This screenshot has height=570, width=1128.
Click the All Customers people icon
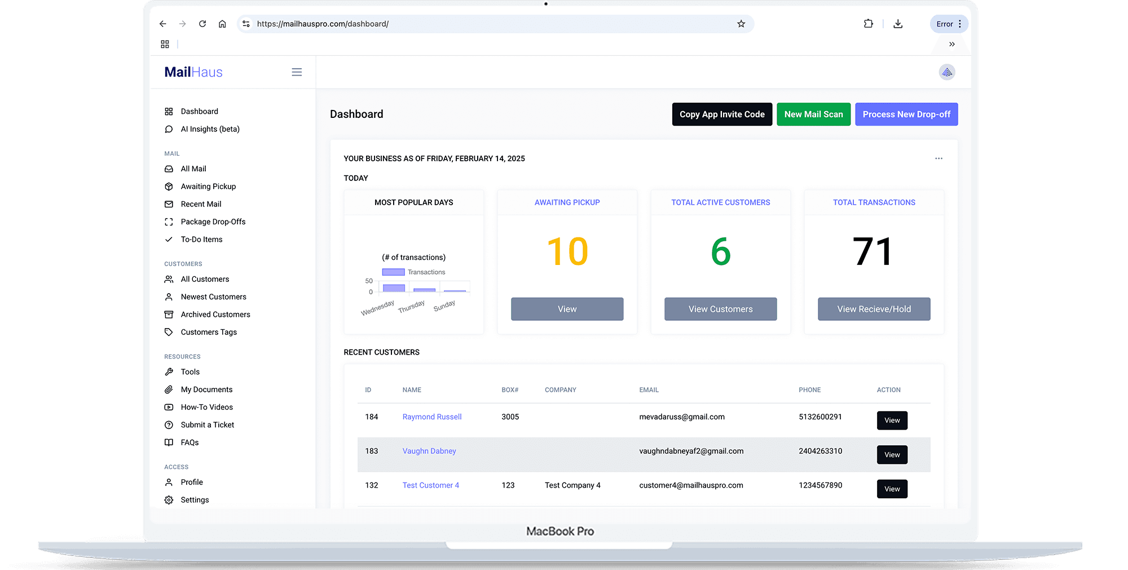pos(169,279)
